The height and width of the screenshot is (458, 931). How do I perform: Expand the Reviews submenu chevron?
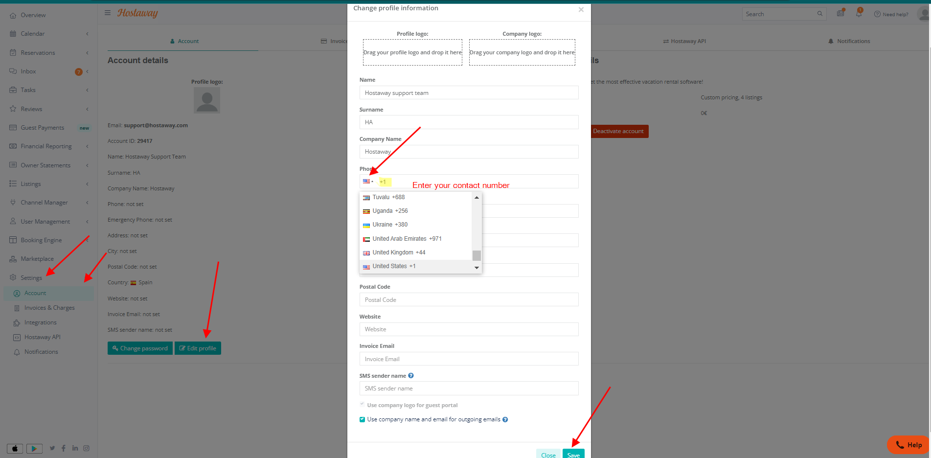tap(87, 109)
